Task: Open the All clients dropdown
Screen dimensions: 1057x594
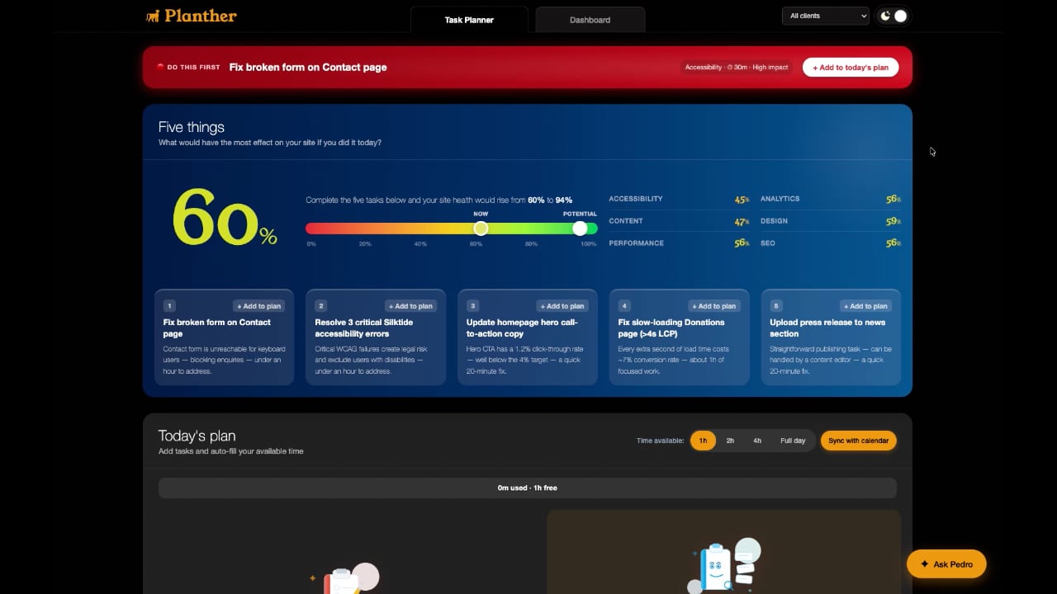Action: point(825,16)
